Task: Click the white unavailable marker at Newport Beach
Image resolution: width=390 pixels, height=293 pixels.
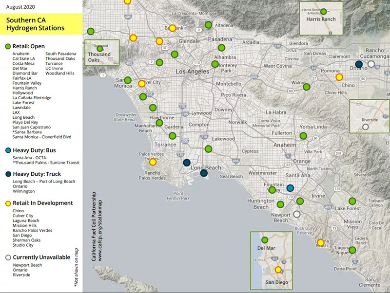Action: 296,214
